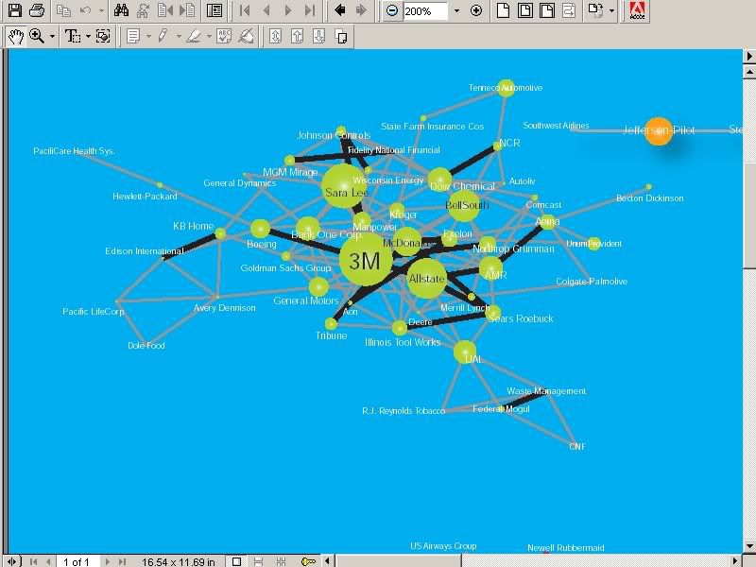Expand the zoom tool options arrow
The height and width of the screenshot is (567, 756).
pos(52,36)
